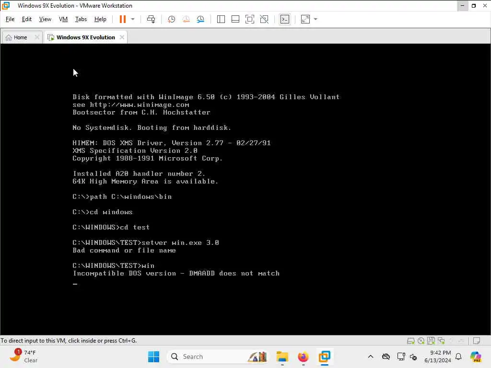Open Firefox from taskbar
Viewport: 491px width, 368px height.
click(x=303, y=356)
